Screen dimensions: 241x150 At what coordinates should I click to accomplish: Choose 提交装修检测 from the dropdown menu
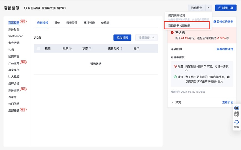pyautogui.click(x=177, y=15)
